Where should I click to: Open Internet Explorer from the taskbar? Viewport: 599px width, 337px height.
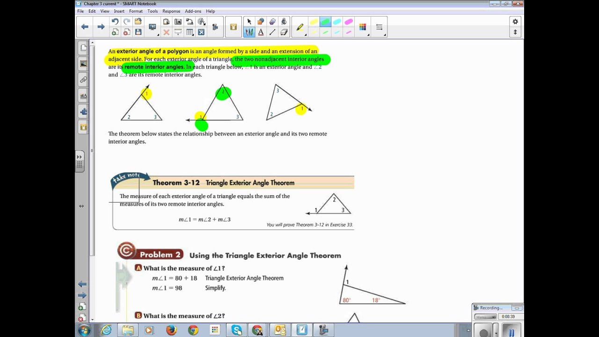107,330
